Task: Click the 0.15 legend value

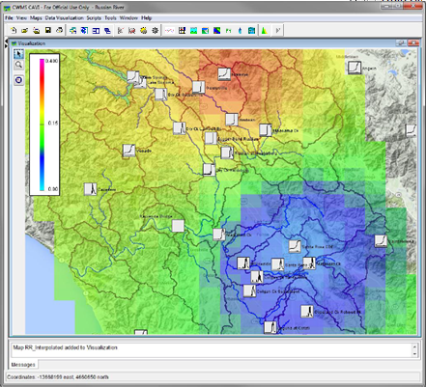Action: pos(53,123)
